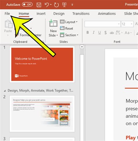Screen dimensions: 138x141
Task: Open the Undo history dropdown arrow
Action: pyautogui.click(x=51, y=4)
